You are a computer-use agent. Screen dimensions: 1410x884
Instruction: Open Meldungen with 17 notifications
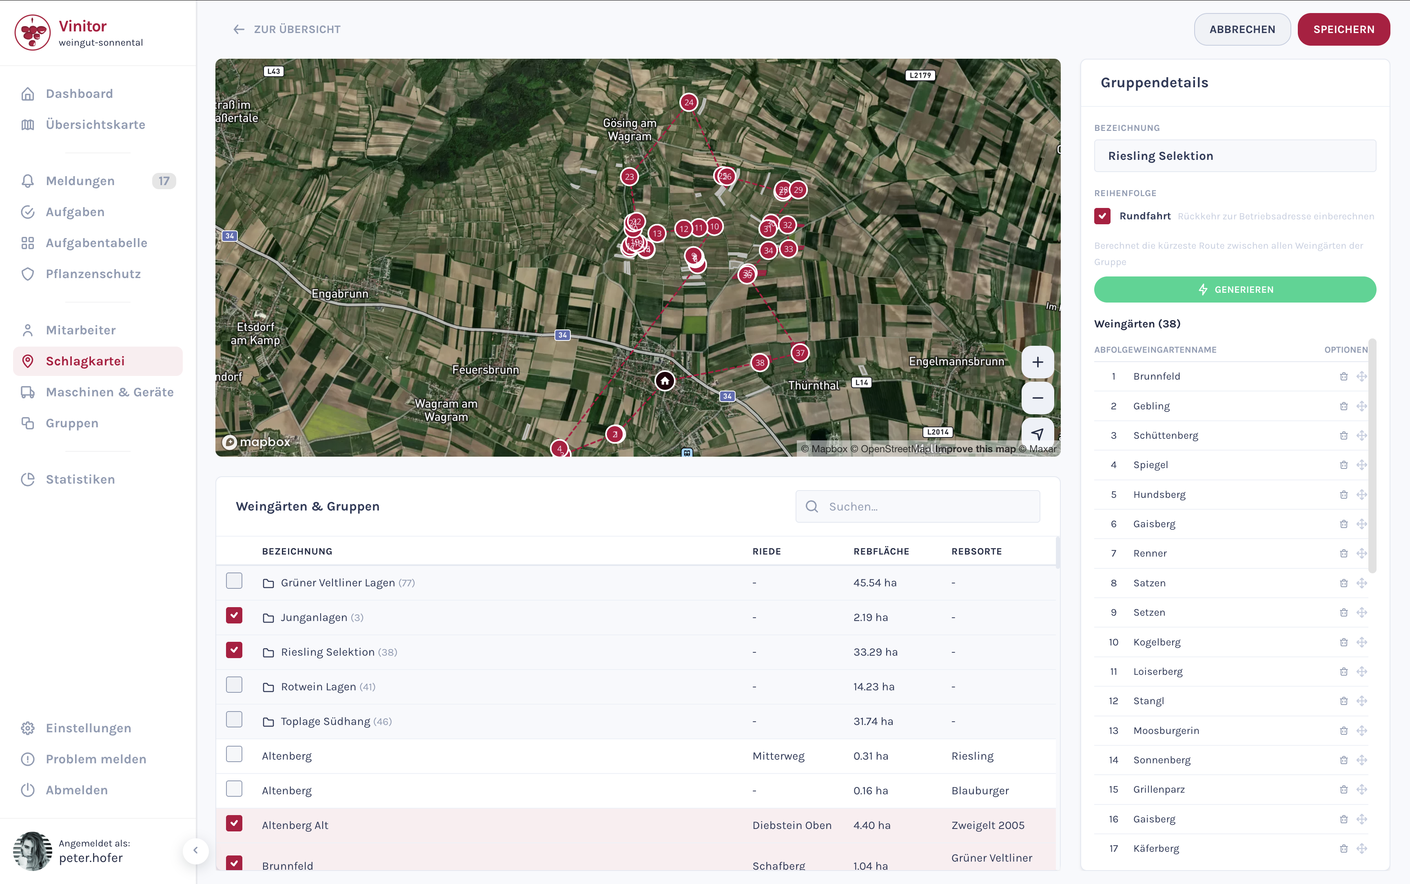[x=81, y=181]
